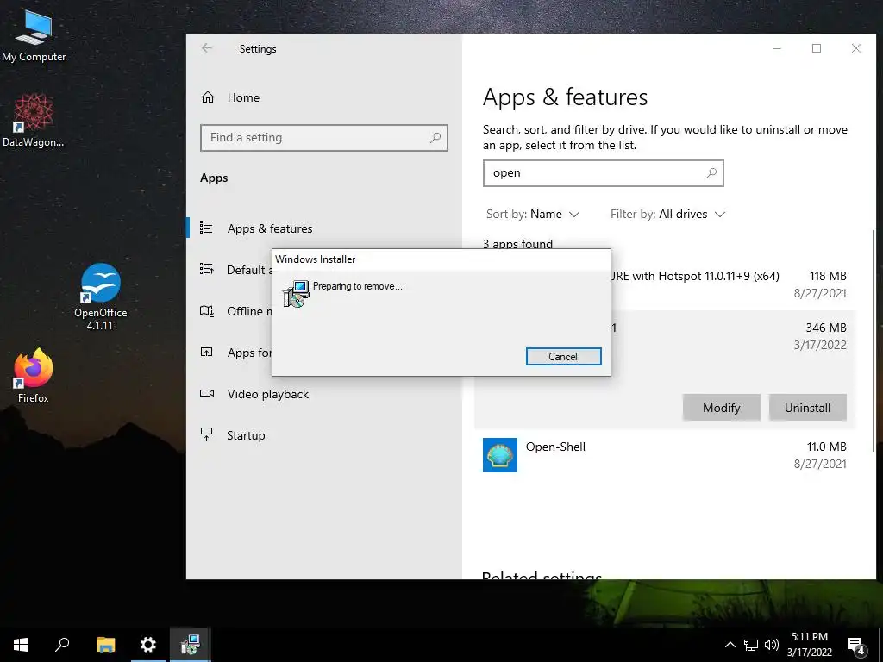
Task: Select the Open-Shell app entry
Action: 665,455
